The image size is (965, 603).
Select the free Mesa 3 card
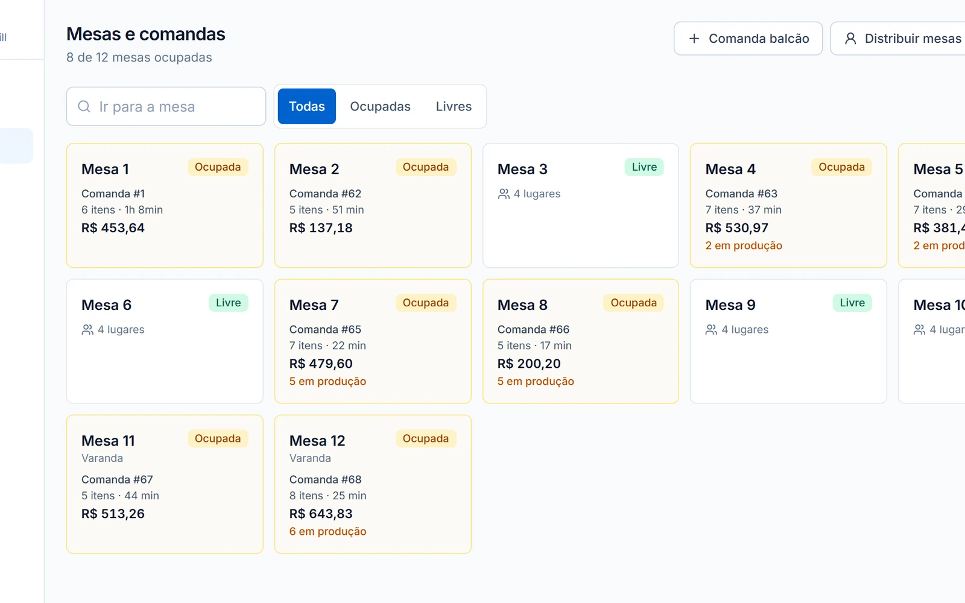click(x=581, y=205)
